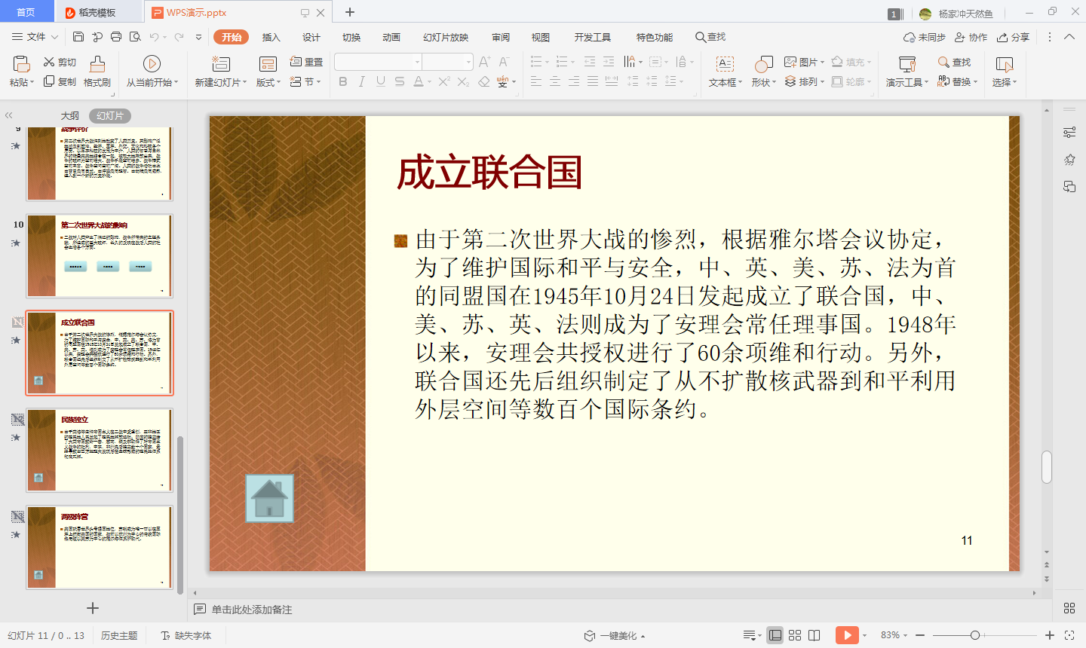1086x648 pixels.
Task: Click the Print Preview icon
Action: (x=135, y=37)
